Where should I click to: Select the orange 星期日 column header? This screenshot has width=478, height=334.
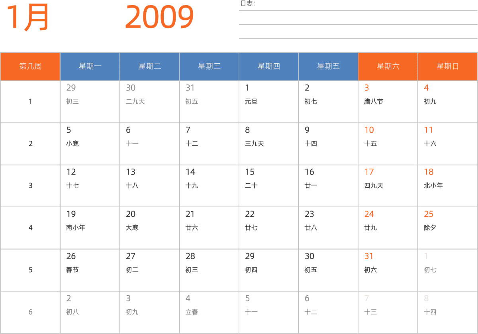tap(448, 67)
